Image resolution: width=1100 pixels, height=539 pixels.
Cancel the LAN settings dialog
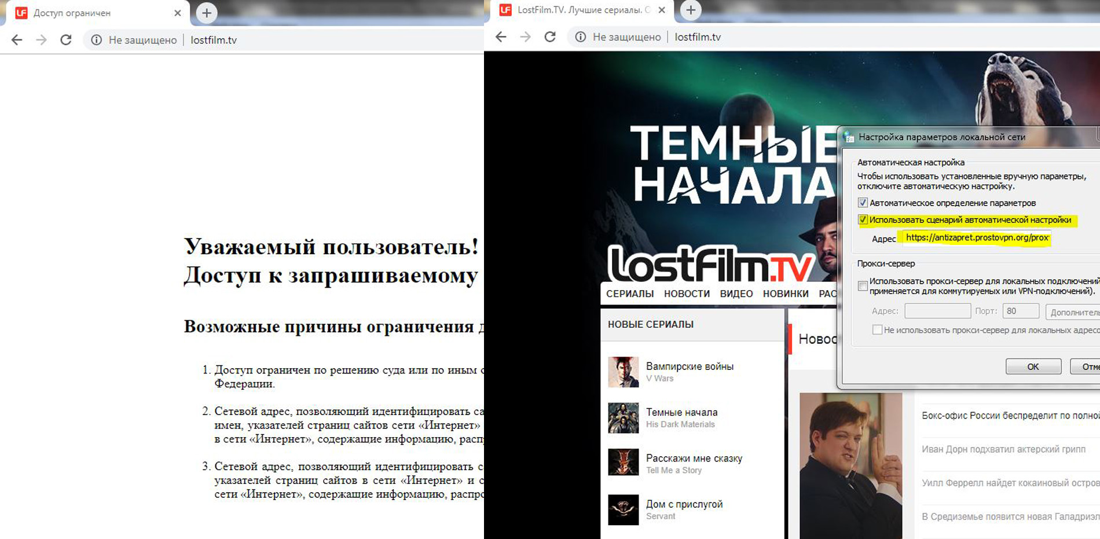1084,366
